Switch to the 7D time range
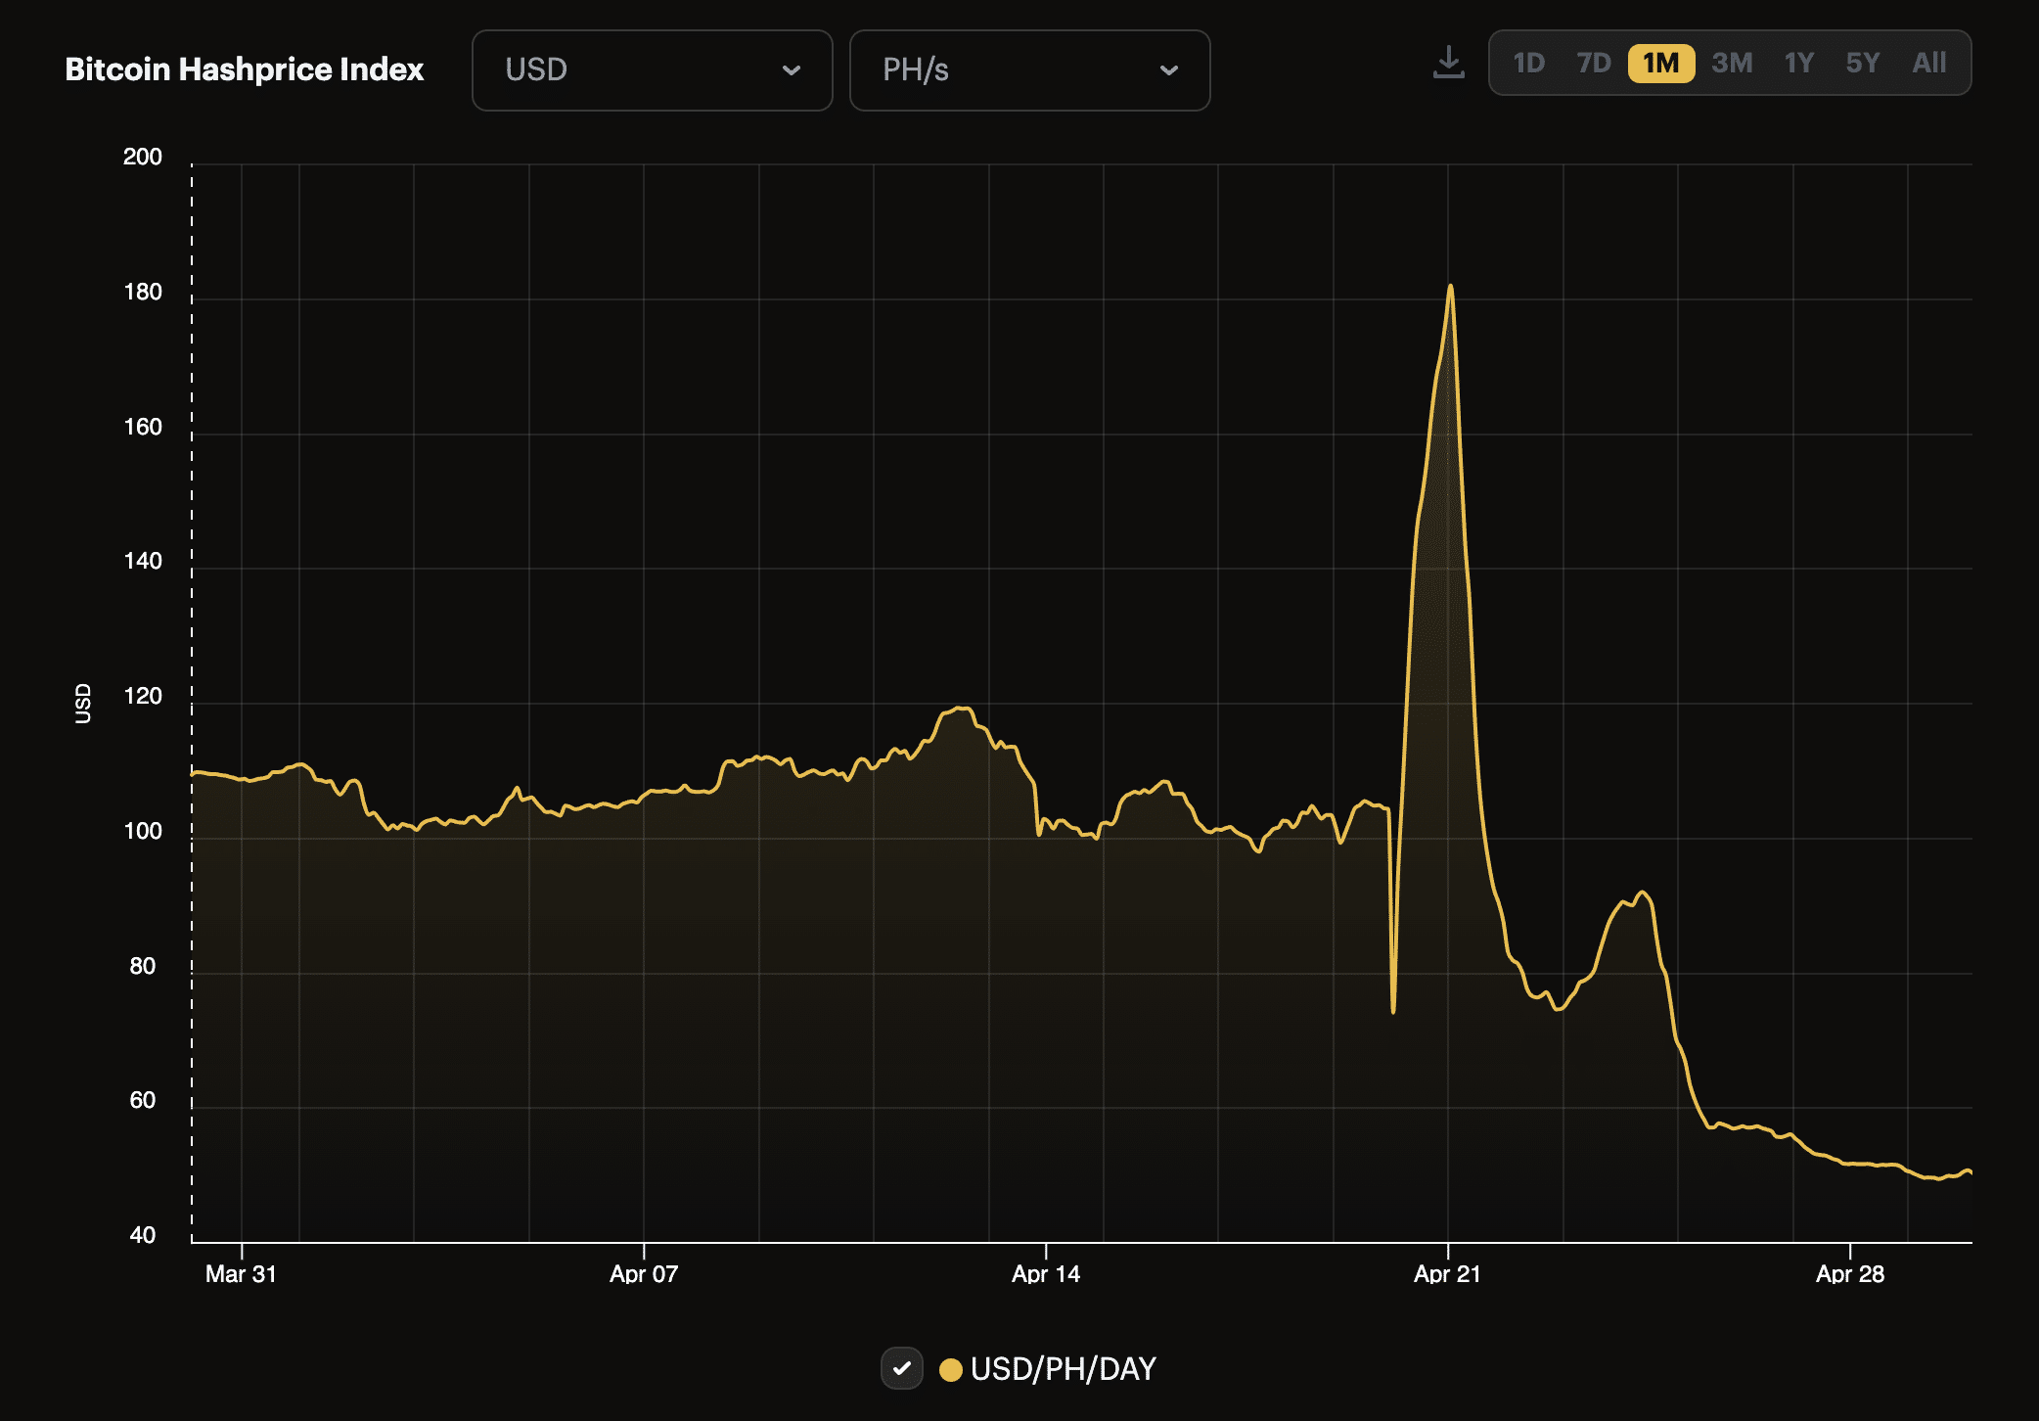 coord(1594,64)
